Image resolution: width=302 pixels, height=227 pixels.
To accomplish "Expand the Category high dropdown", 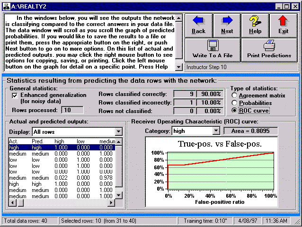I will (216, 131).
